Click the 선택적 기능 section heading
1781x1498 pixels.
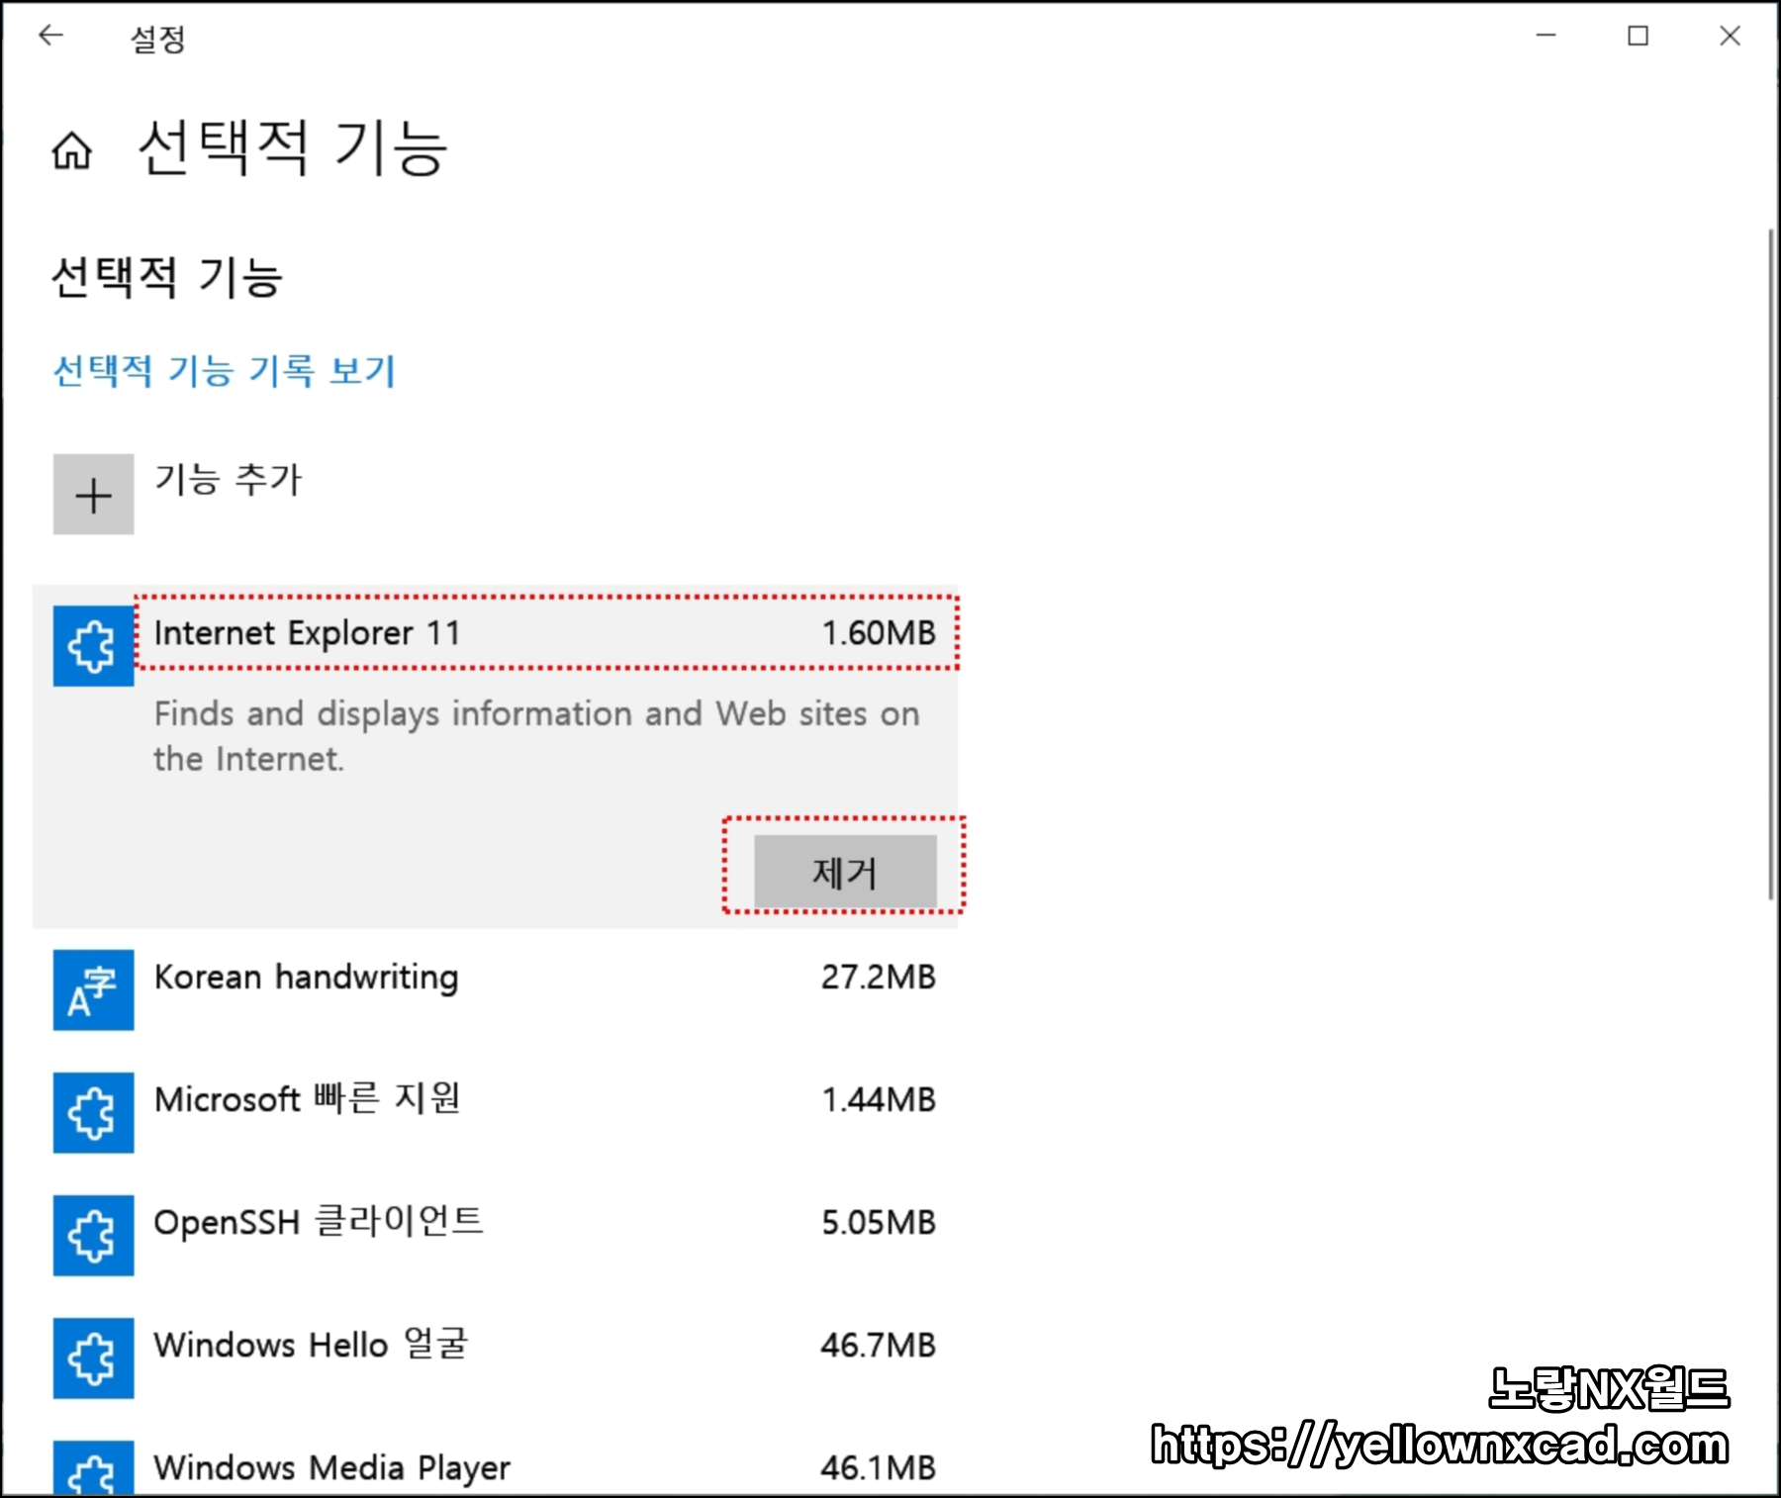[167, 277]
